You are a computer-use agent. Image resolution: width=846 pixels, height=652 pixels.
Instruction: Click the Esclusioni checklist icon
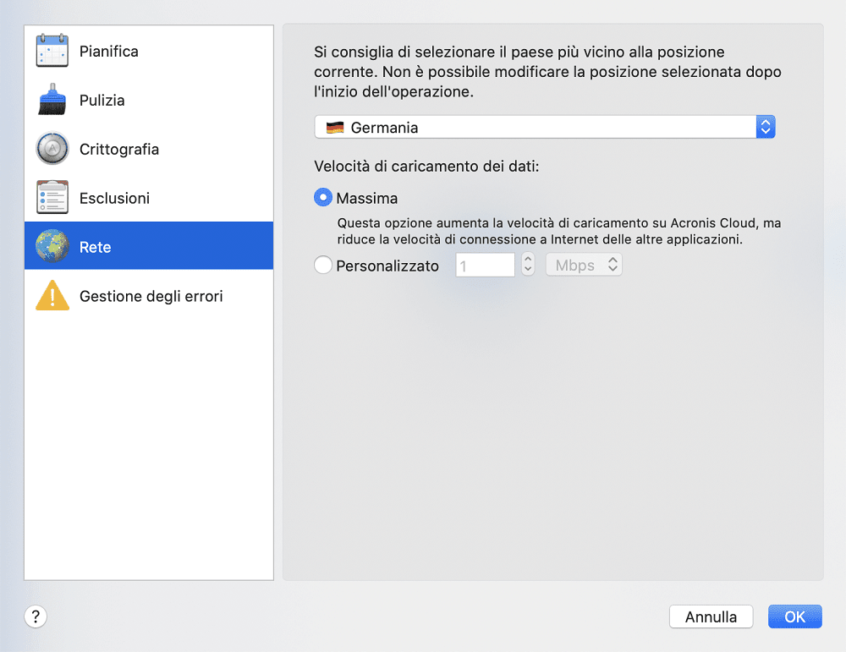point(52,197)
